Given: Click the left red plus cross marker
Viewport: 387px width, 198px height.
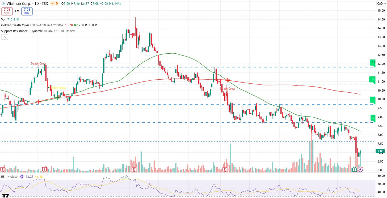Looking at the screenshot, I should [x=39, y=101].
